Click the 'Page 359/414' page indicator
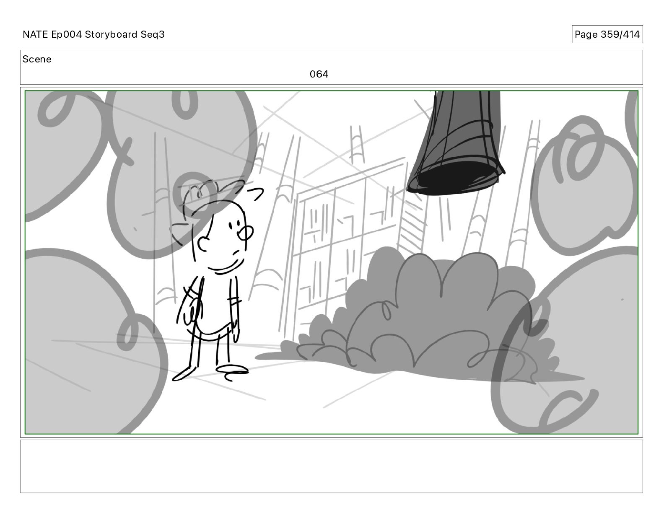664x513 pixels. (x=607, y=34)
